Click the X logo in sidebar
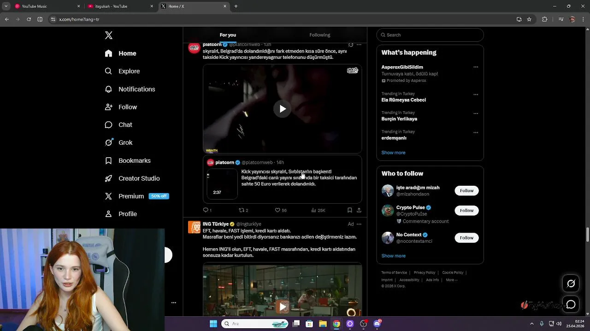 tap(109, 35)
